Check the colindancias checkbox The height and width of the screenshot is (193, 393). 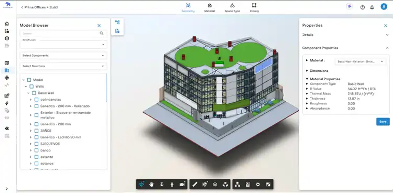click(36, 100)
